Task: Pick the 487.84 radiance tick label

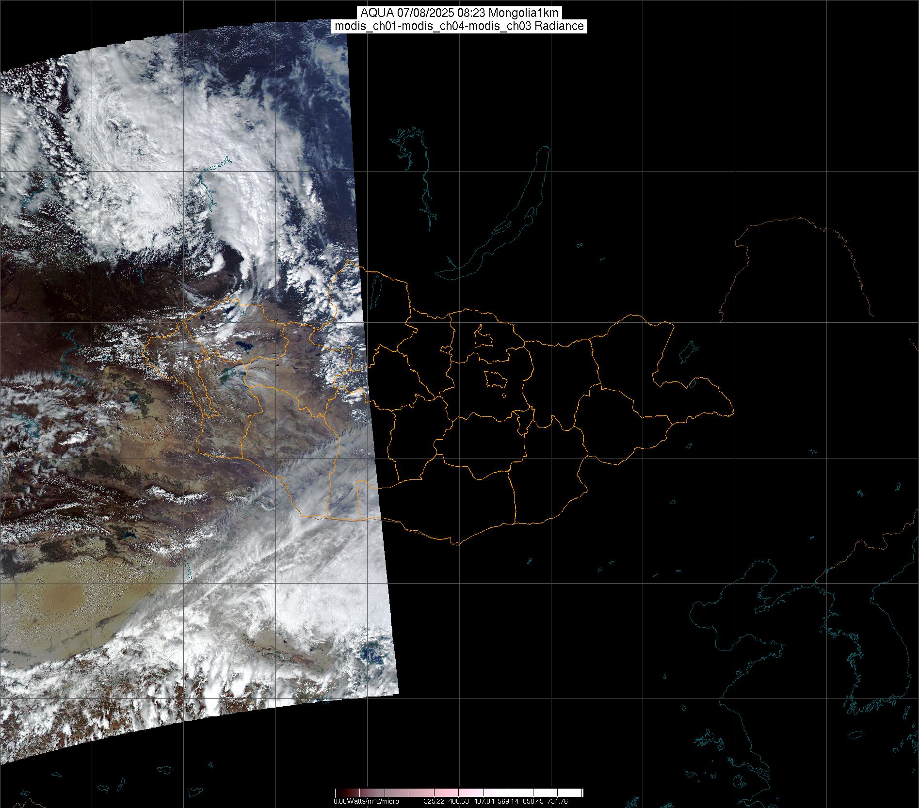Action: pyautogui.click(x=484, y=801)
